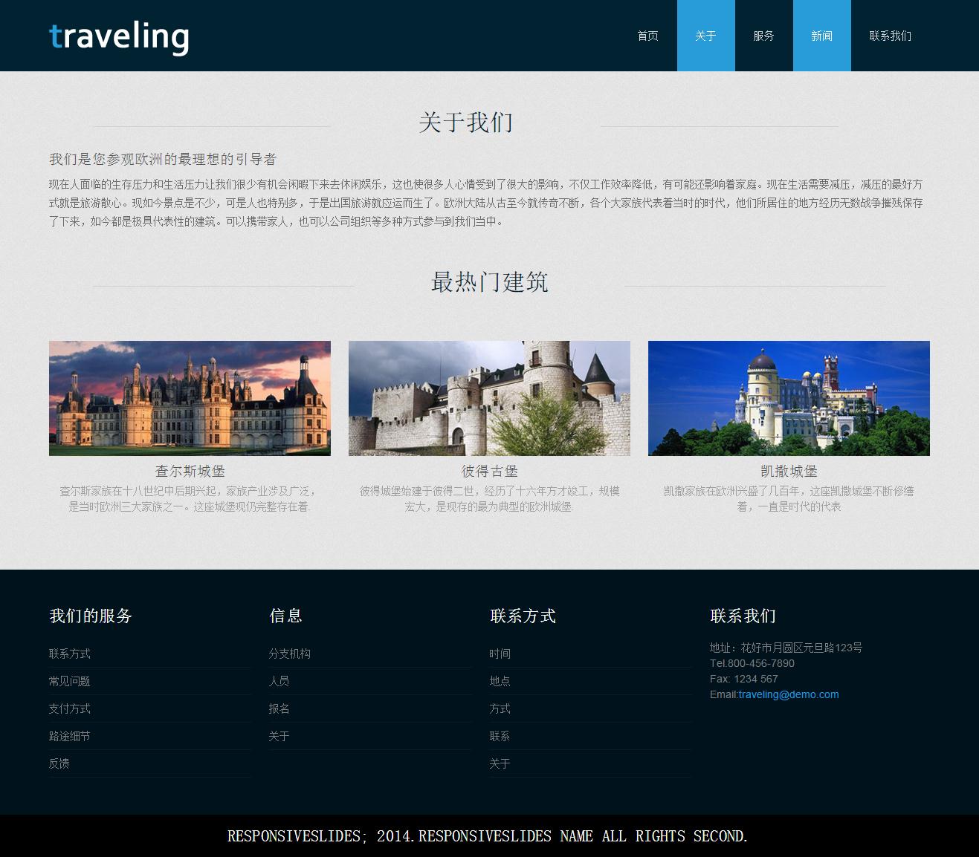The width and height of the screenshot is (979, 857).
Task: Select the 关于 navigation tab
Action: (x=705, y=36)
